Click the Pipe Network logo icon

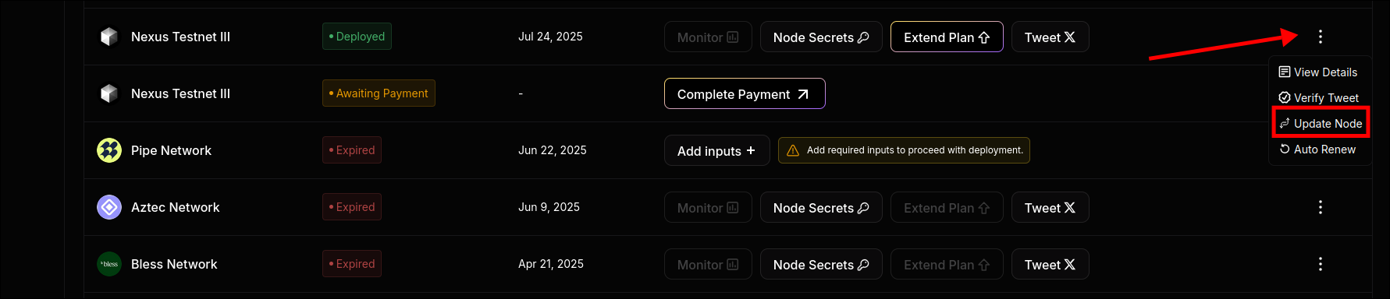109,150
